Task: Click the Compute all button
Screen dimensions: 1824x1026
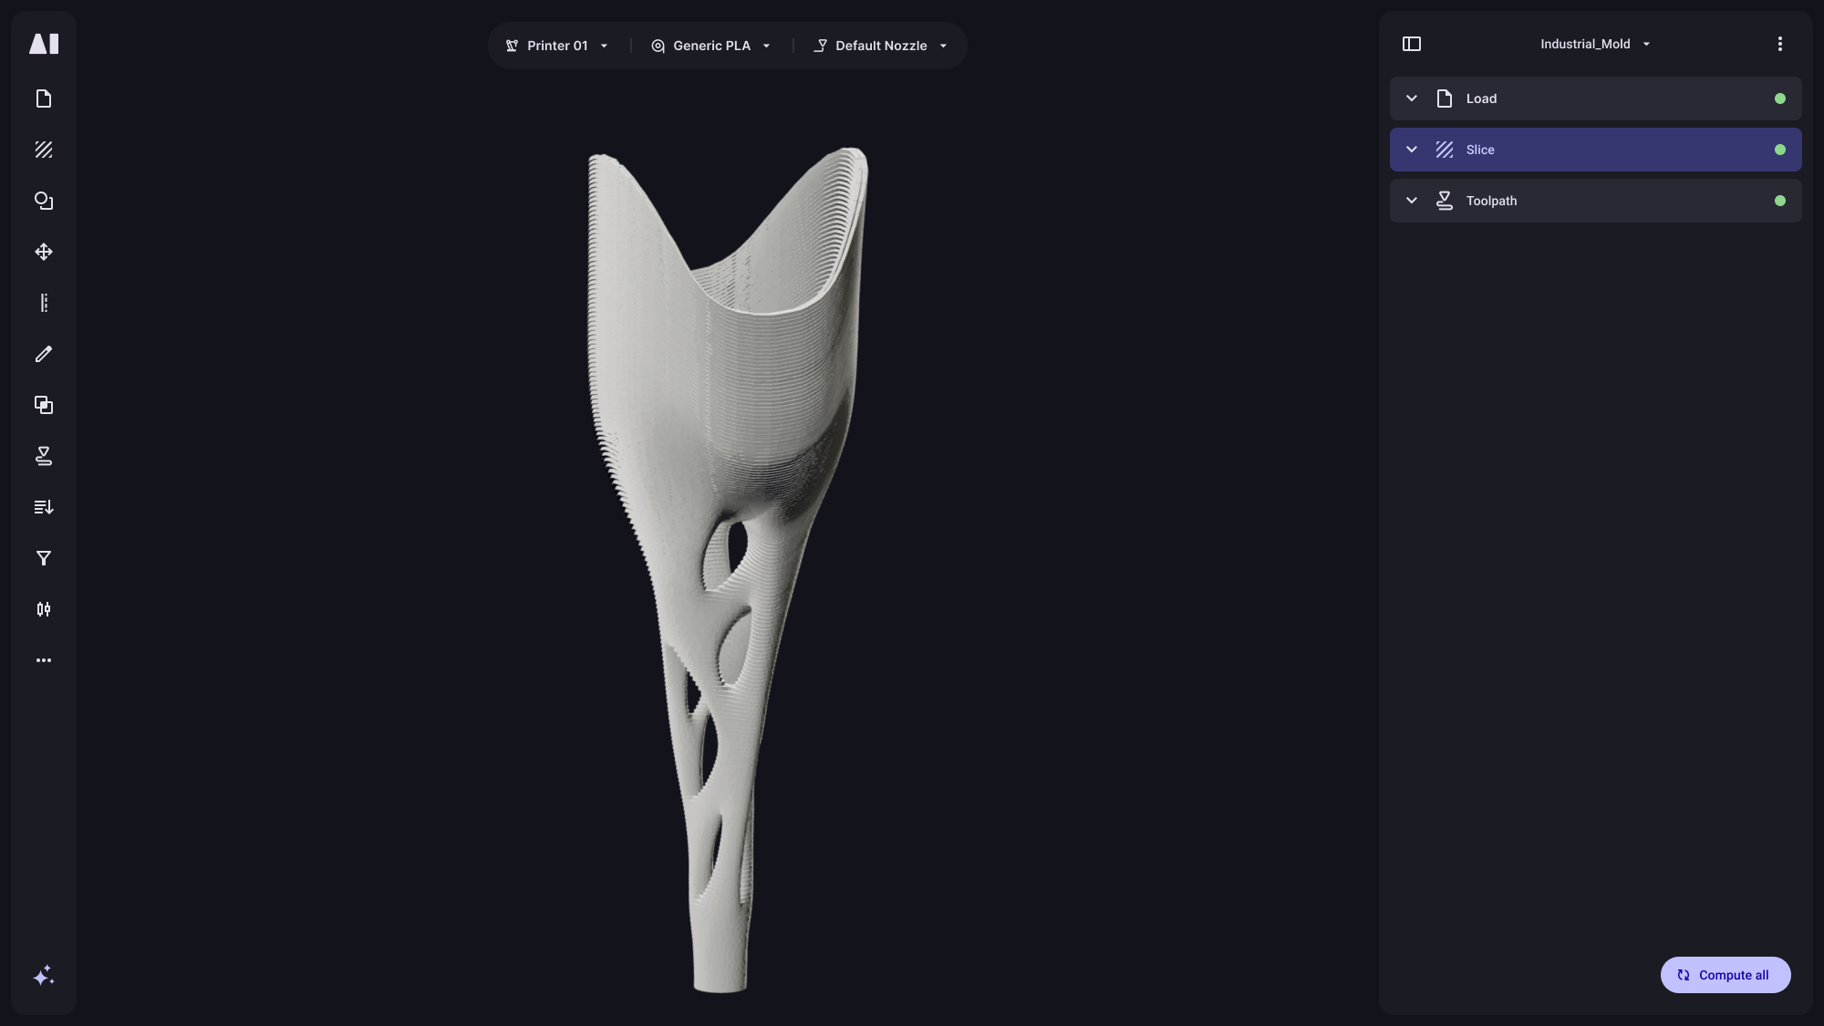Action: pos(1725,975)
